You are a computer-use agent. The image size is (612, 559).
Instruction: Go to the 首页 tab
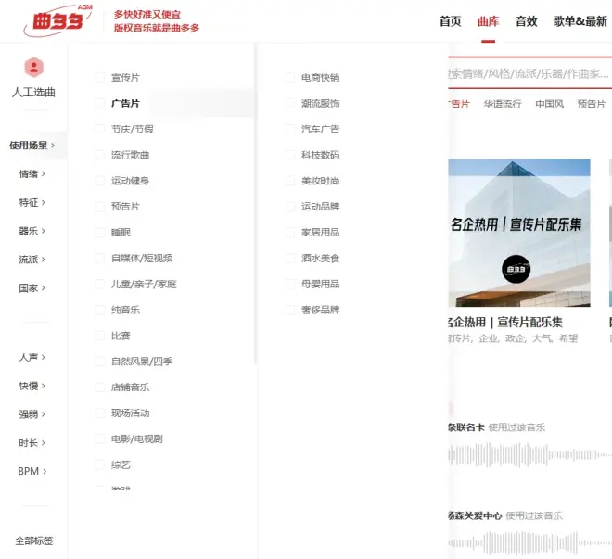coord(450,21)
